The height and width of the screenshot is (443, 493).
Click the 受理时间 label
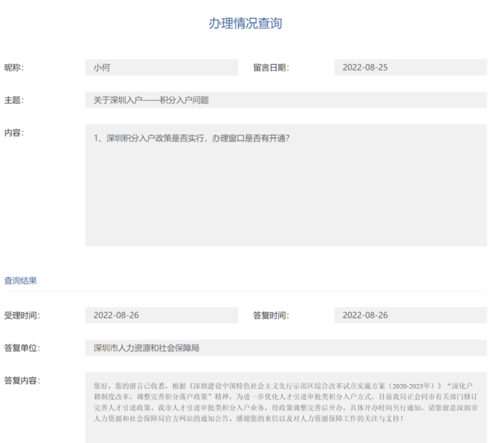pos(22,316)
